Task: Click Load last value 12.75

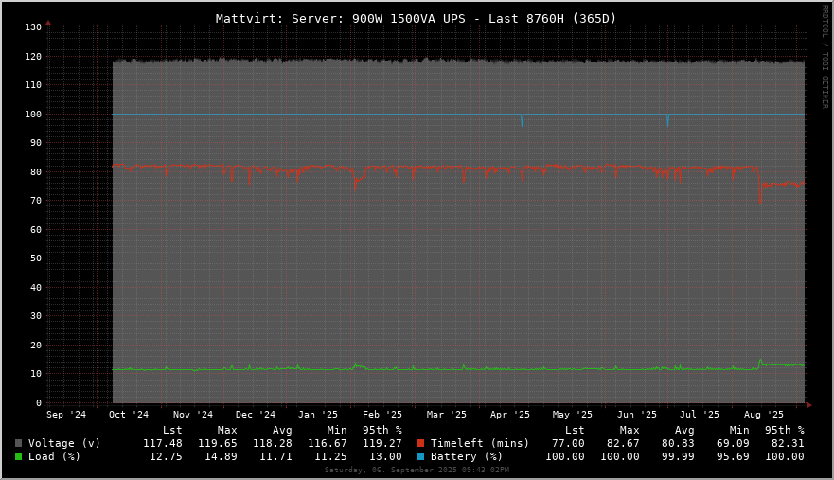Action: pyautogui.click(x=166, y=456)
